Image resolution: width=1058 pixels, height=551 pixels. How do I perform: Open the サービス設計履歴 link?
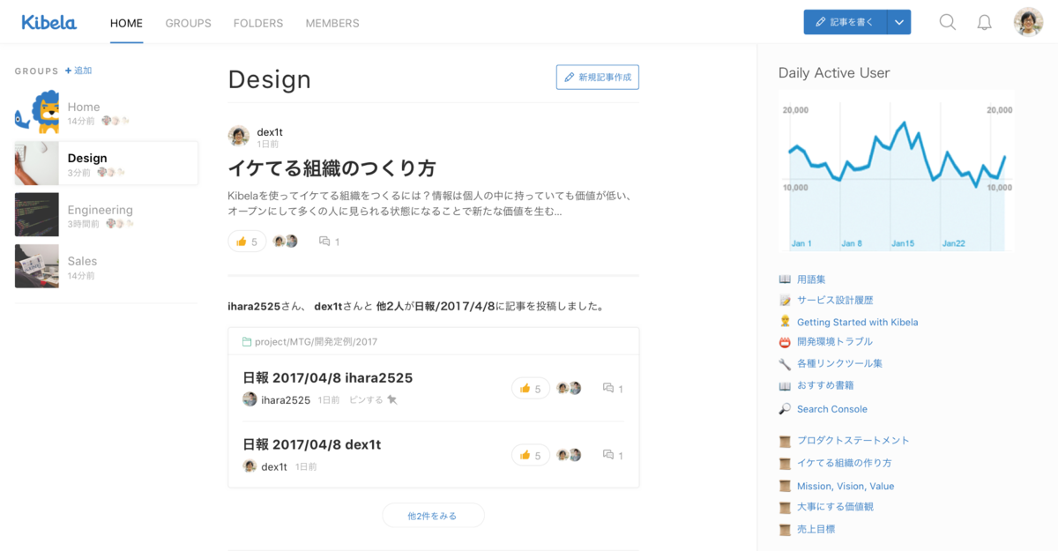tap(835, 301)
